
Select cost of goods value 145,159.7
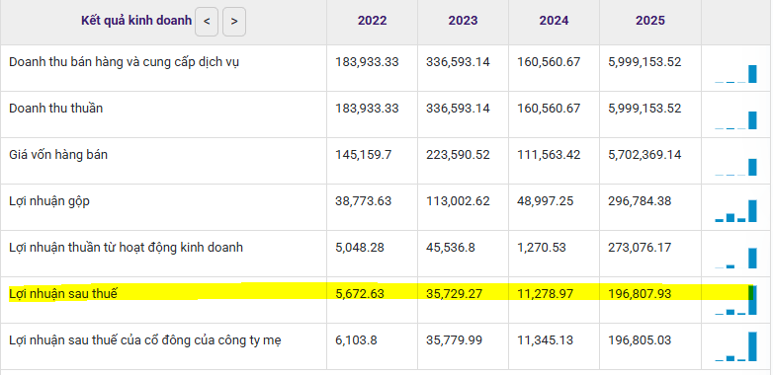click(x=364, y=155)
